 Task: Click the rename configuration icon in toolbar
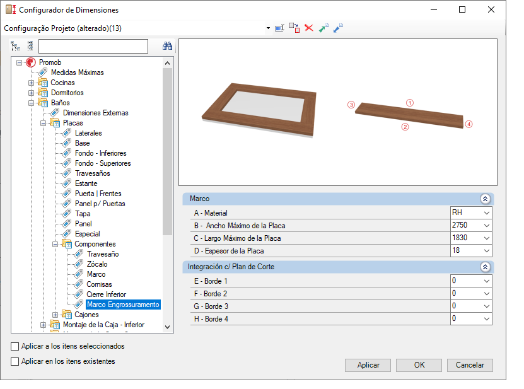click(279, 28)
